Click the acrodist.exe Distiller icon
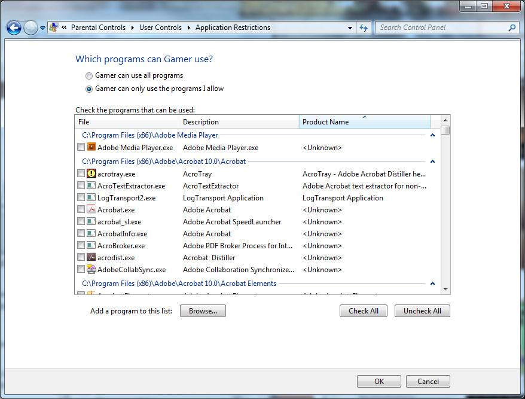The width and height of the screenshot is (525, 399). click(x=91, y=257)
